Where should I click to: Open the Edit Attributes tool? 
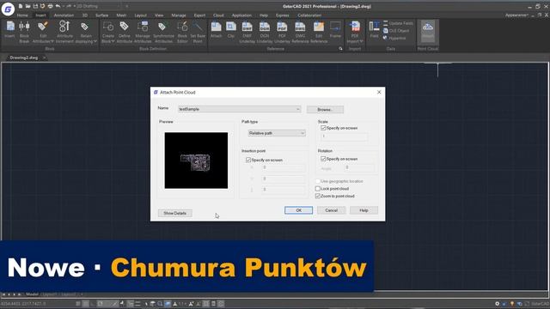click(43, 32)
